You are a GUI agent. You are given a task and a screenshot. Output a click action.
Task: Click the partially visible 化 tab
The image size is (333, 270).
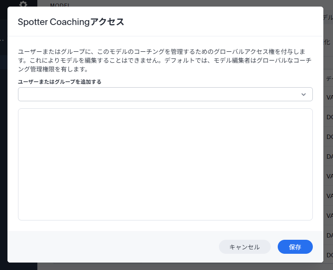[327, 43]
